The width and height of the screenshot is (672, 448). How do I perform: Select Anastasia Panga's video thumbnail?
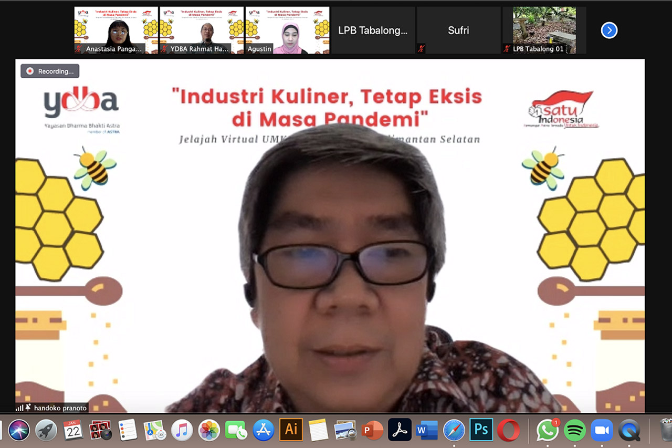116,30
